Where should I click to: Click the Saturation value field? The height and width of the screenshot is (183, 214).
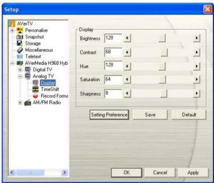tap(113, 80)
